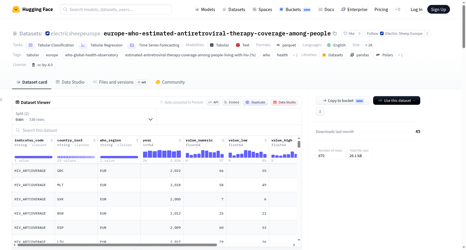
Task: Click the Polars library tag
Action: (384, 55)
